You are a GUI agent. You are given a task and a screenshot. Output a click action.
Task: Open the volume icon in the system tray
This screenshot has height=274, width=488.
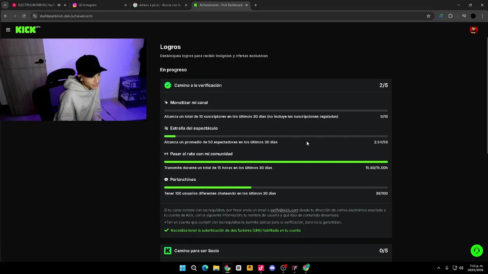[x=461, y=268]
